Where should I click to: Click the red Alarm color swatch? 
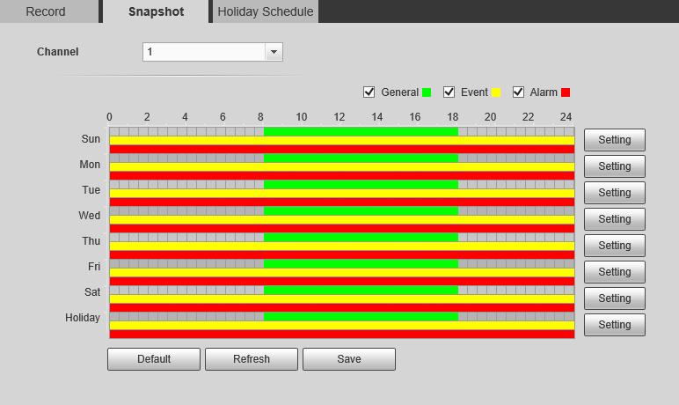566,92
